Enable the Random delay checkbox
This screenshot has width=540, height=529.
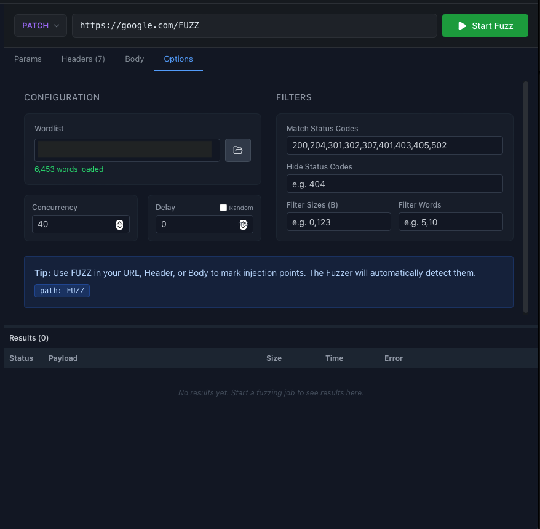click(223, 208)
